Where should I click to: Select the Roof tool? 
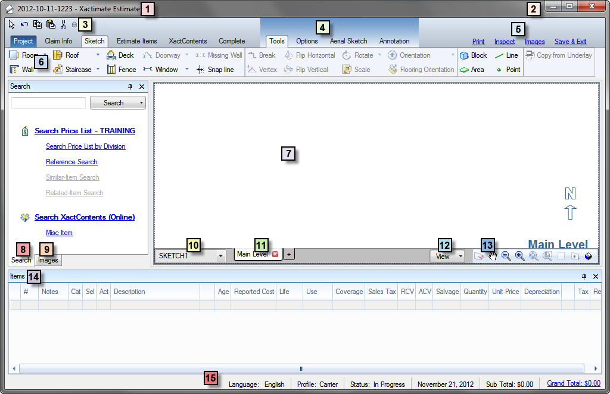click(x=66, y=55)
